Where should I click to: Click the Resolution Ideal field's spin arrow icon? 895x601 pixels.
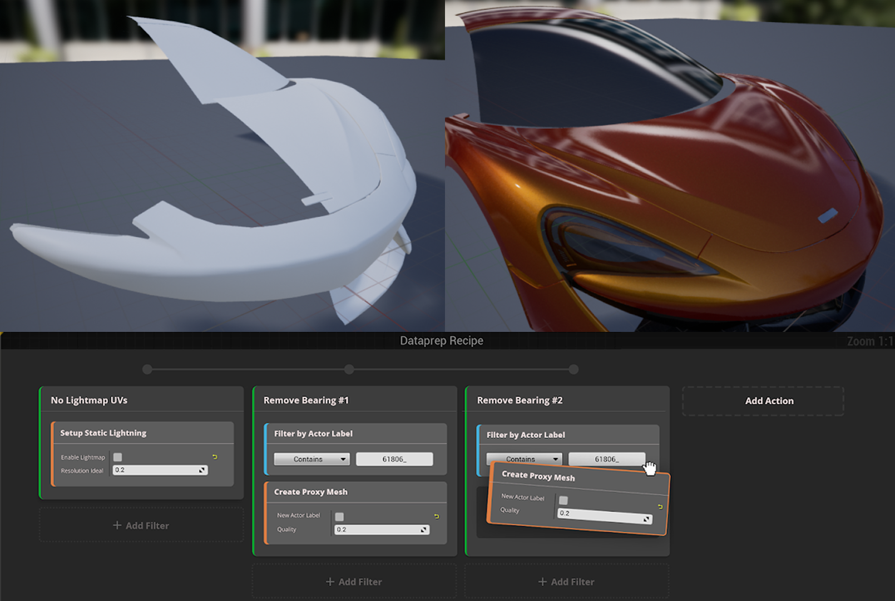tap(202, 470)
